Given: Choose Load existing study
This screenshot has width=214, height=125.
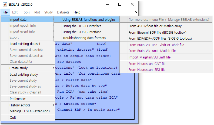Looking at the screenshot, I should click(x=28, y=75).
